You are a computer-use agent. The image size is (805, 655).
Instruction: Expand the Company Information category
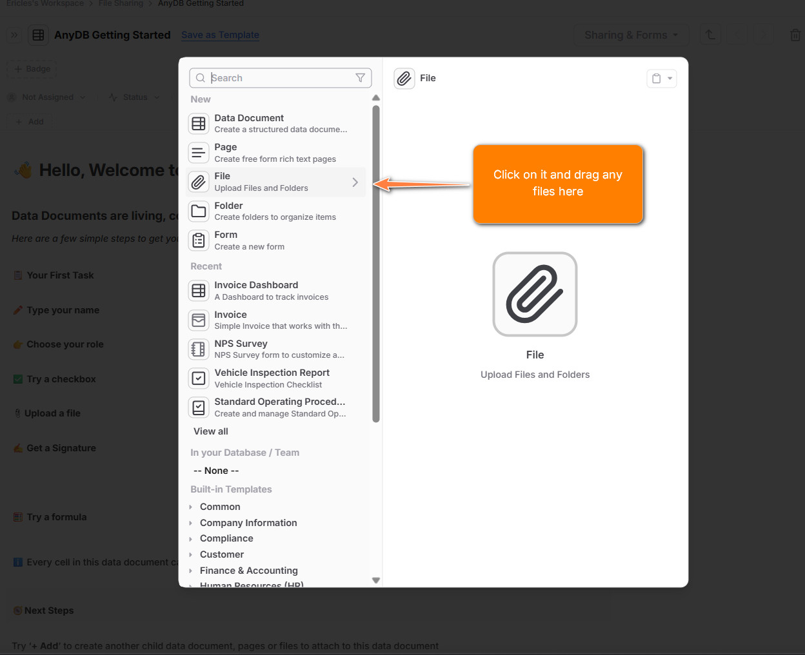[190, 523]
